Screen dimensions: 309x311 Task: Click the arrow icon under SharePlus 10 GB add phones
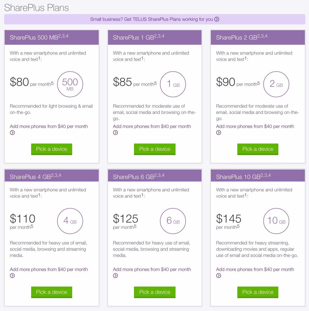[x=218, y=276]
